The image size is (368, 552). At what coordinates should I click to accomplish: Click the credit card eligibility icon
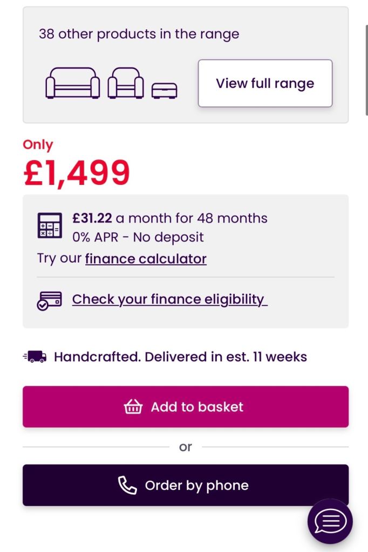click(x=49, y=300)
